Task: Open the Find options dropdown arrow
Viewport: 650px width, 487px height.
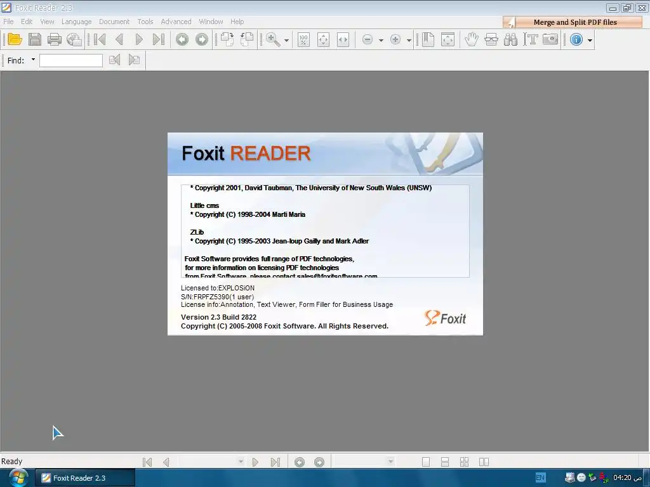Action: (x=33, y=60)
